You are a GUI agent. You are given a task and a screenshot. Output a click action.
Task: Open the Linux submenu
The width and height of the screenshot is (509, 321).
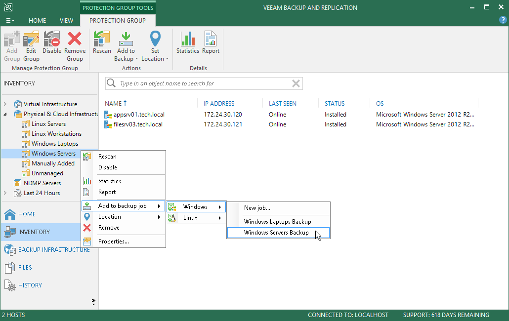click(x=196, y=218)
